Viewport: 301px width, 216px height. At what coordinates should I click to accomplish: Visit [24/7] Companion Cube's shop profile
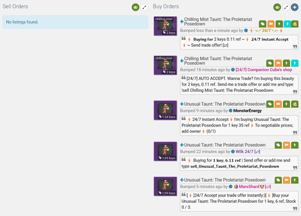264,70
